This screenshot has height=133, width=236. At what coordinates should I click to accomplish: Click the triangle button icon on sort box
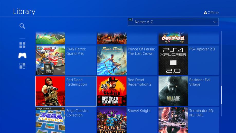click(x=130, y=20)
